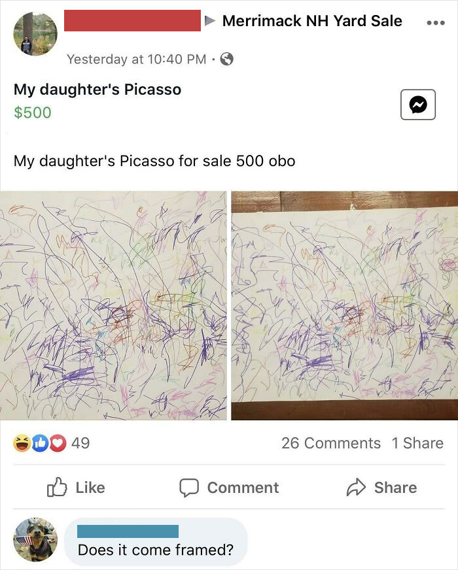Open the Merrimack NH Yard Sale group
This screenshot has height=570, width=458.
(312, 20)
